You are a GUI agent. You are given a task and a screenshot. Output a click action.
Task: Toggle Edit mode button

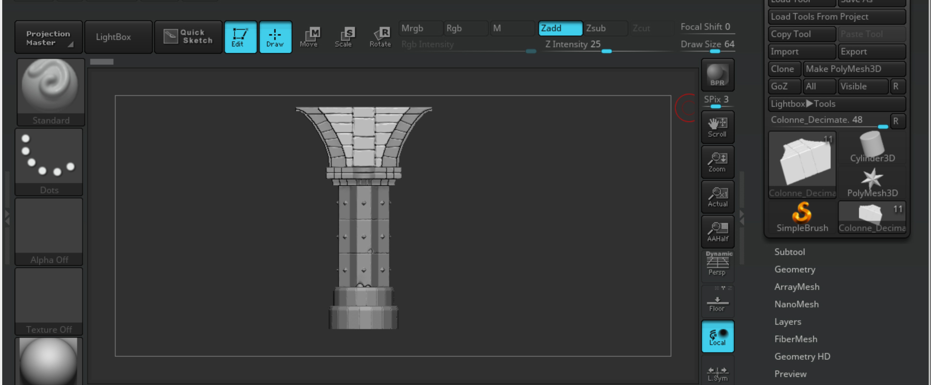tap(241, 37)
